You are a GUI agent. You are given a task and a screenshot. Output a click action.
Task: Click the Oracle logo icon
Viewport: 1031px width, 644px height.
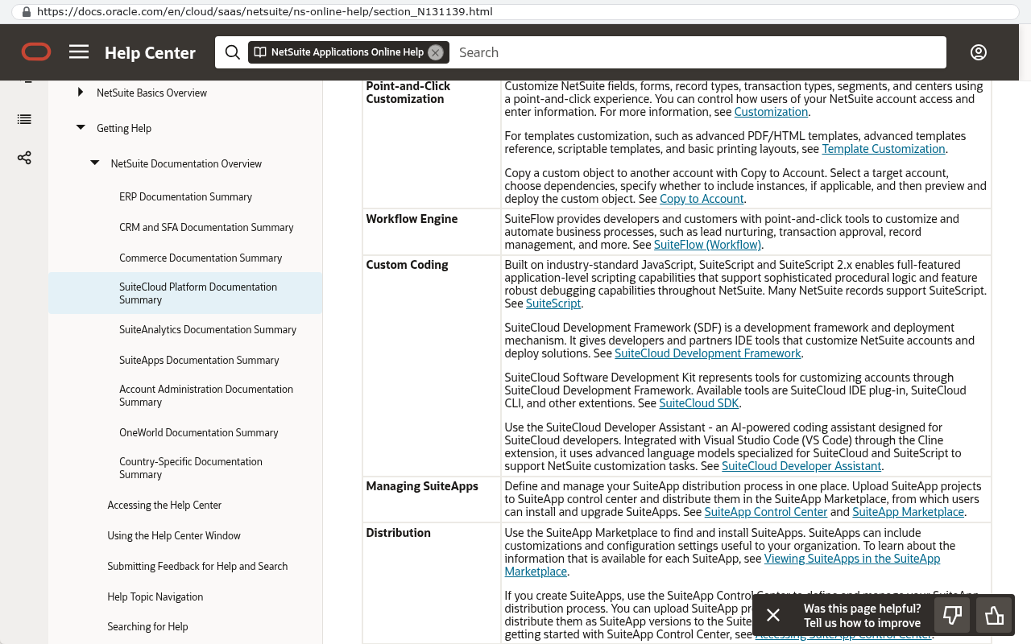click(36, 52)
